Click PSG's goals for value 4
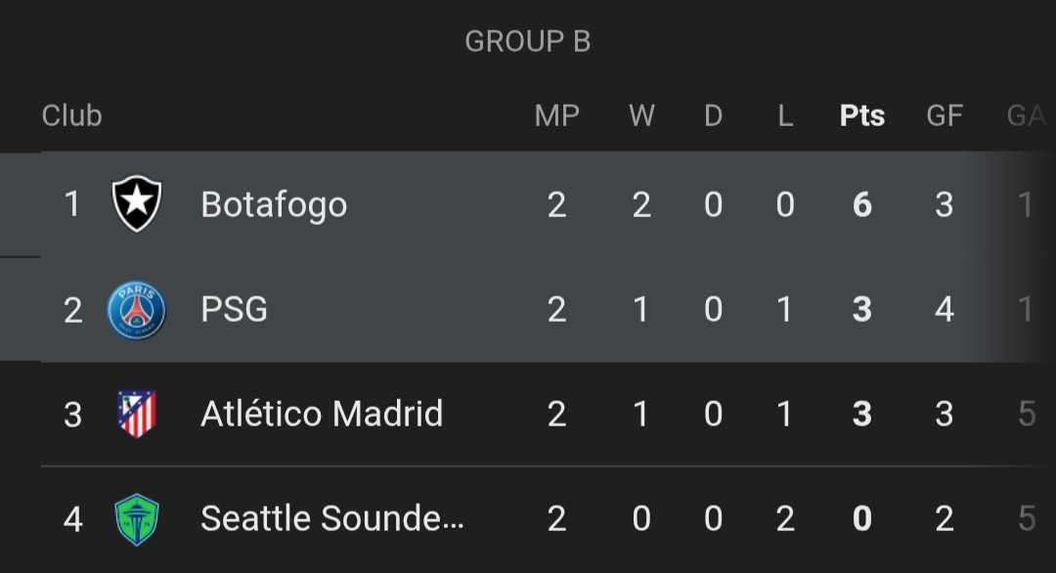 click(945, 309)
